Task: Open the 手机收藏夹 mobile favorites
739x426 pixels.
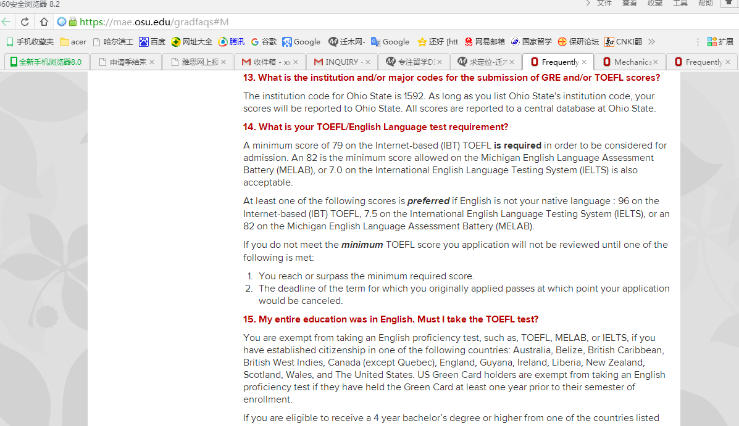Action: coord(30,42)
